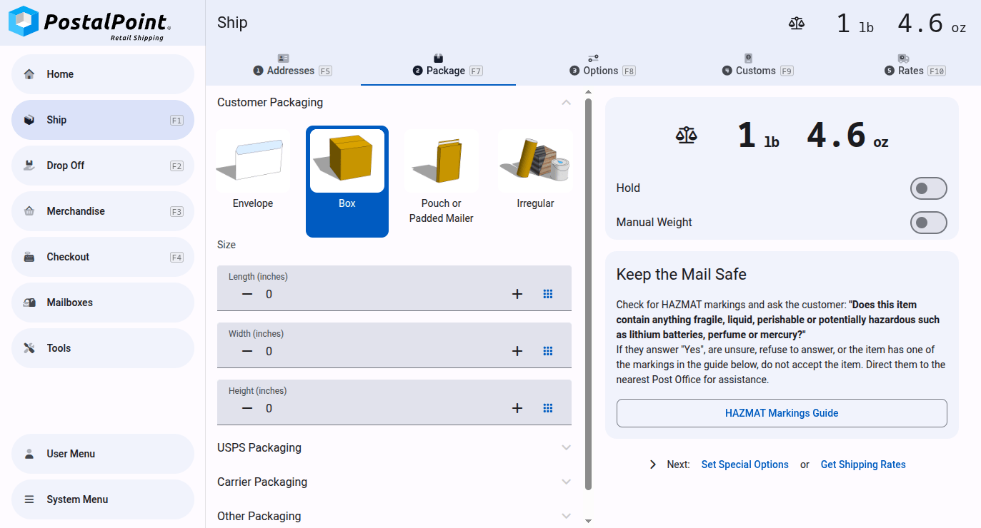The height and width of the screenshot is (528, 981).
Task: Choose the Pouch or Padded Mailer icon
Action: coord(441,162)
